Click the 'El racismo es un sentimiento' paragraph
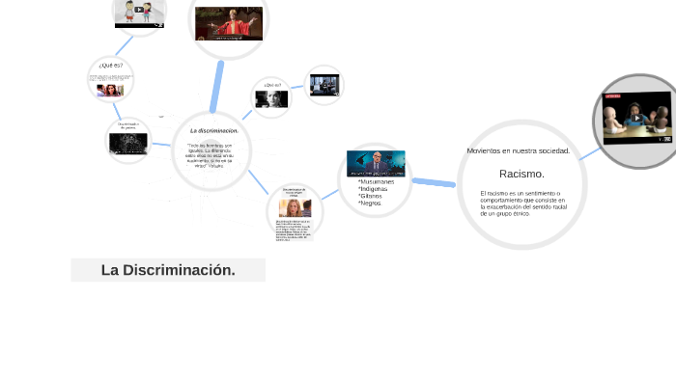This screenshot has height=380, width=676. (523, 204)
